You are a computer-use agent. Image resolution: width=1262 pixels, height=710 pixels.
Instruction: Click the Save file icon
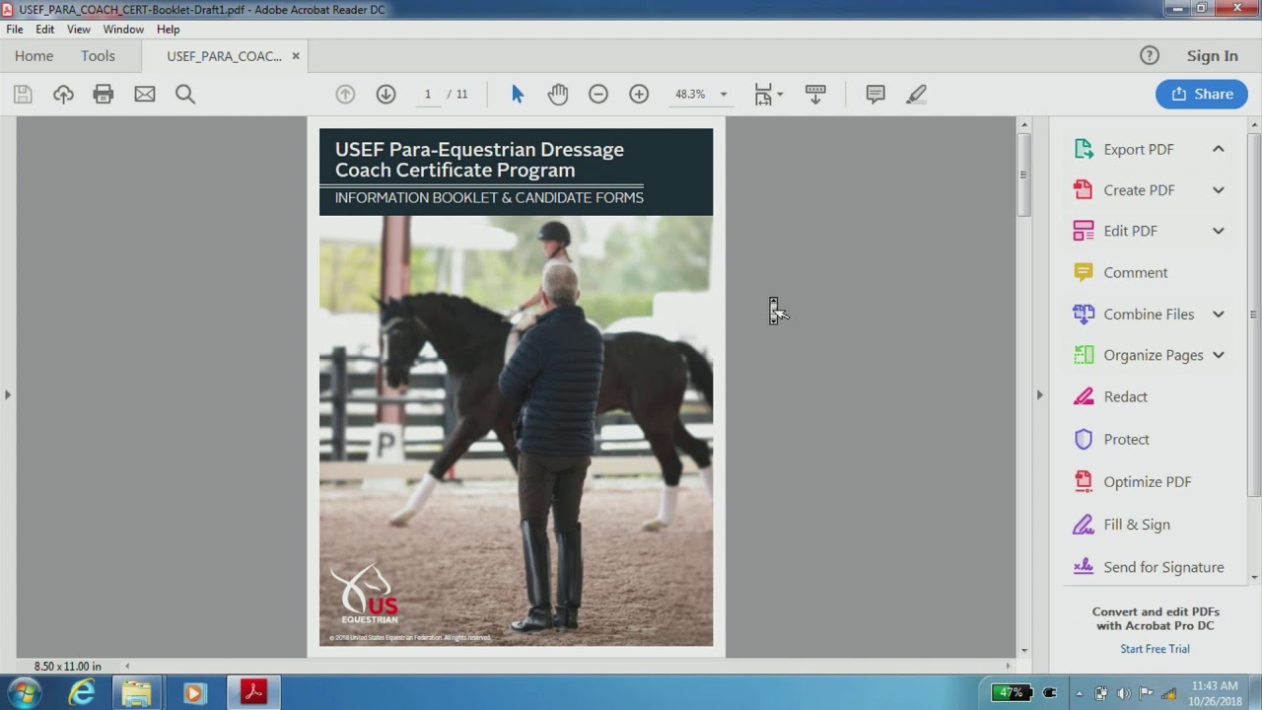coord(23,94)
